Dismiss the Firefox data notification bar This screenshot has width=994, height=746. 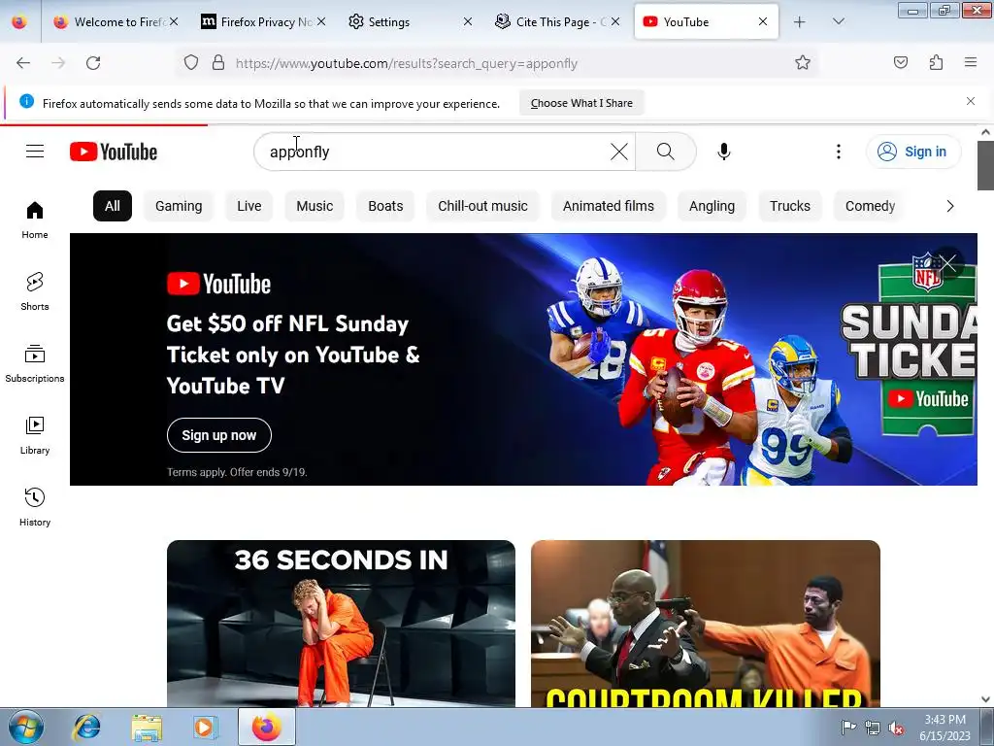pos(970,101)
